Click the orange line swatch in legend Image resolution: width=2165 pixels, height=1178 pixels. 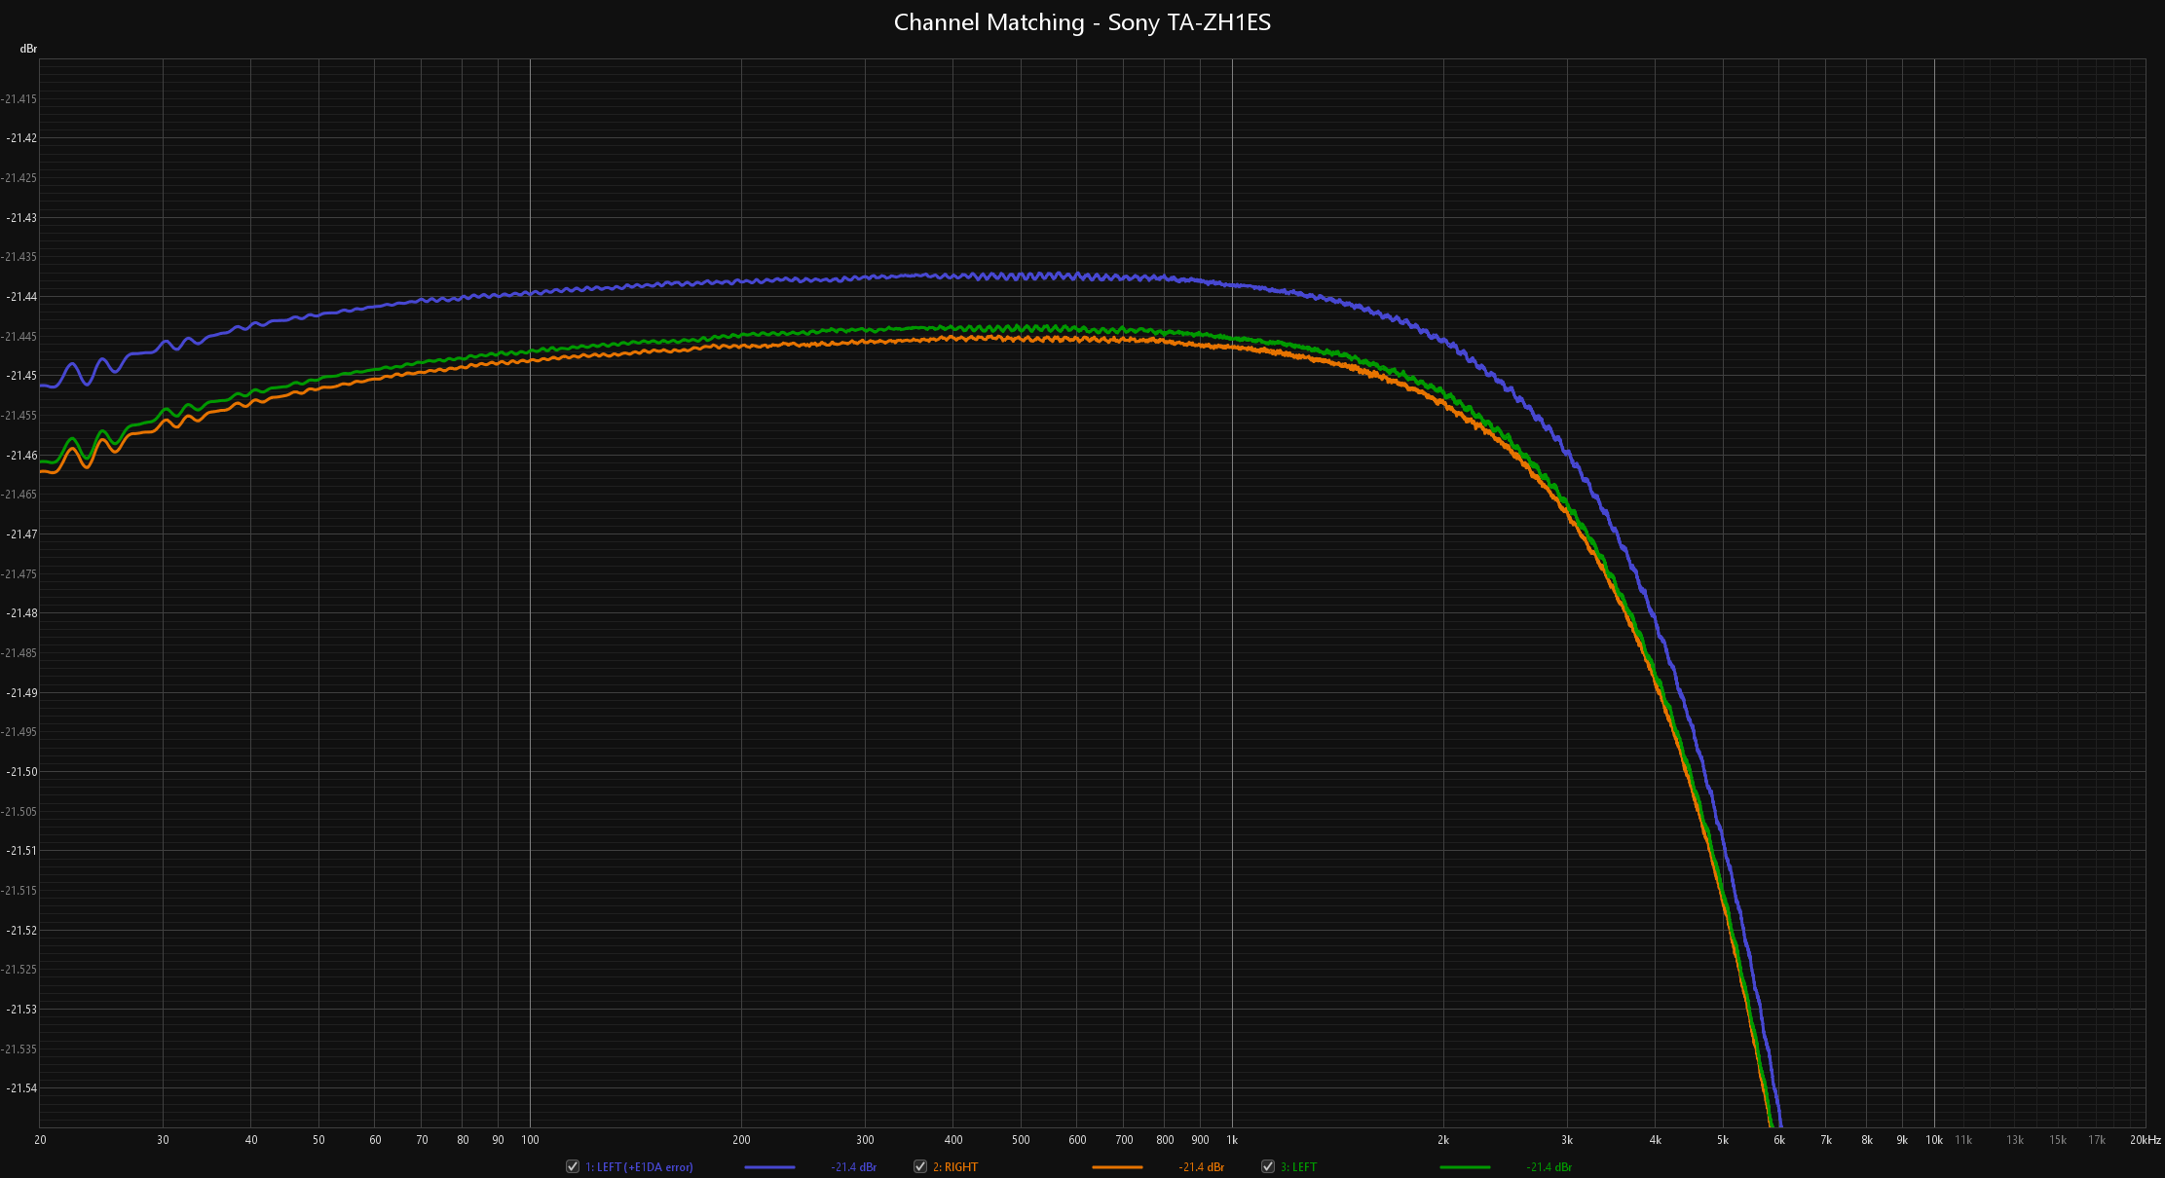pos(1117,1167)
